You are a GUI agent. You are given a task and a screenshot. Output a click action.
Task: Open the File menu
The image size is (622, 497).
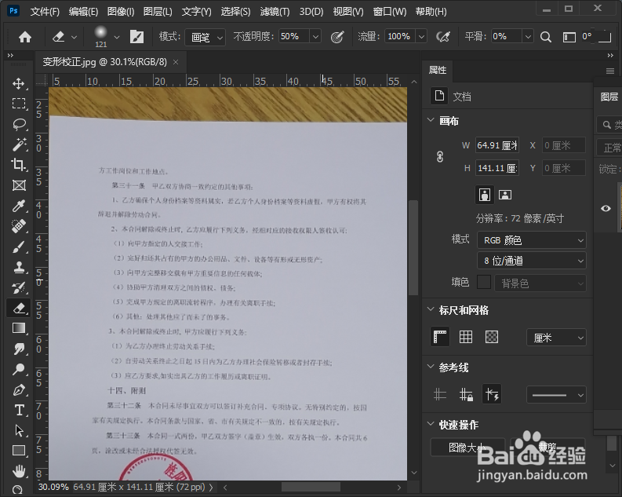click(x=45, y=12)
